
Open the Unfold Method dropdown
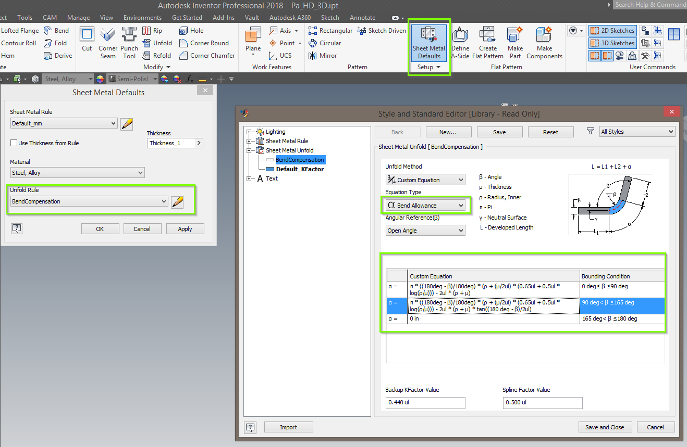tap(425, 180)
